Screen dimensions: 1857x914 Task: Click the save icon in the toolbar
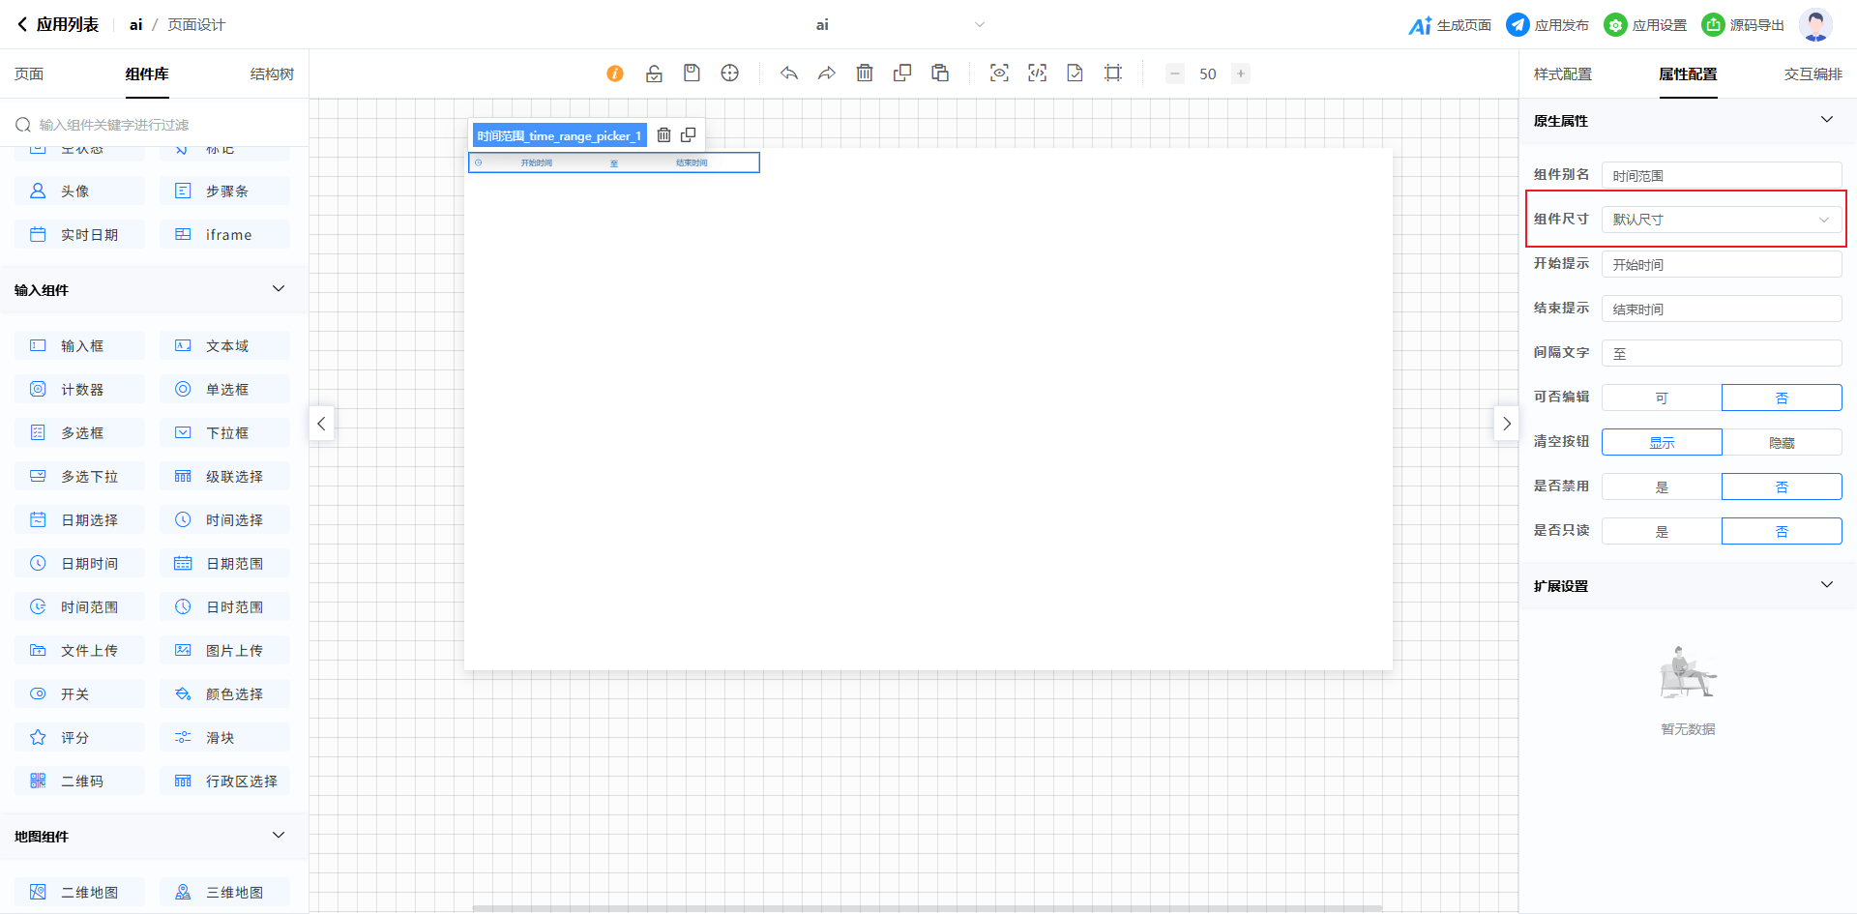coord(692,74)
